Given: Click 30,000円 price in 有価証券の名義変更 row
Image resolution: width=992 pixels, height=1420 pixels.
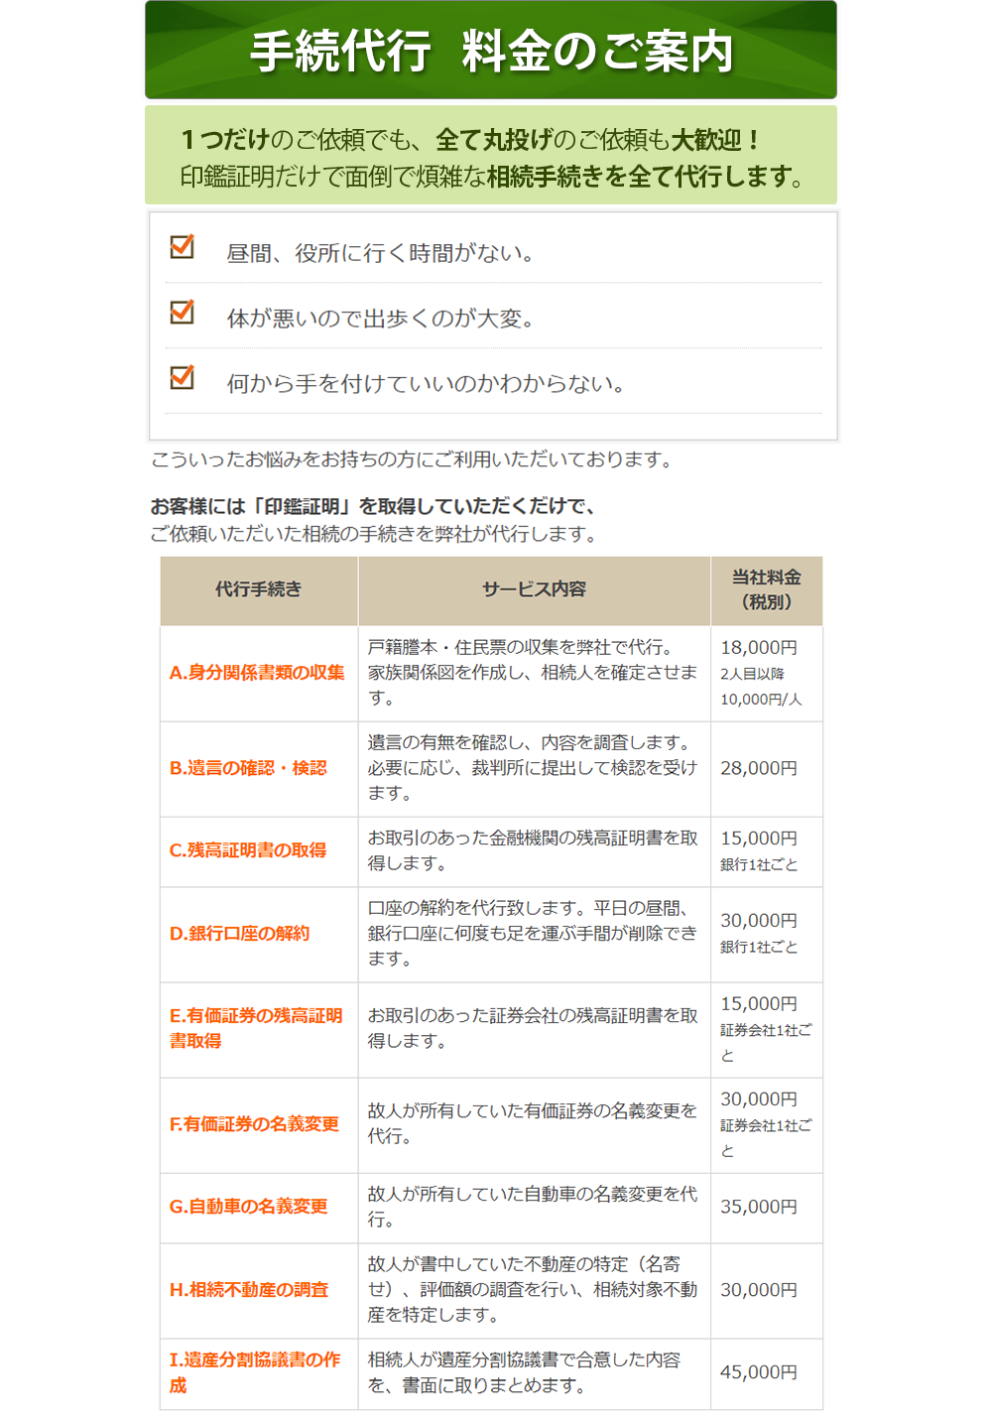Looking at the screenshot, I should (759, 1099).
